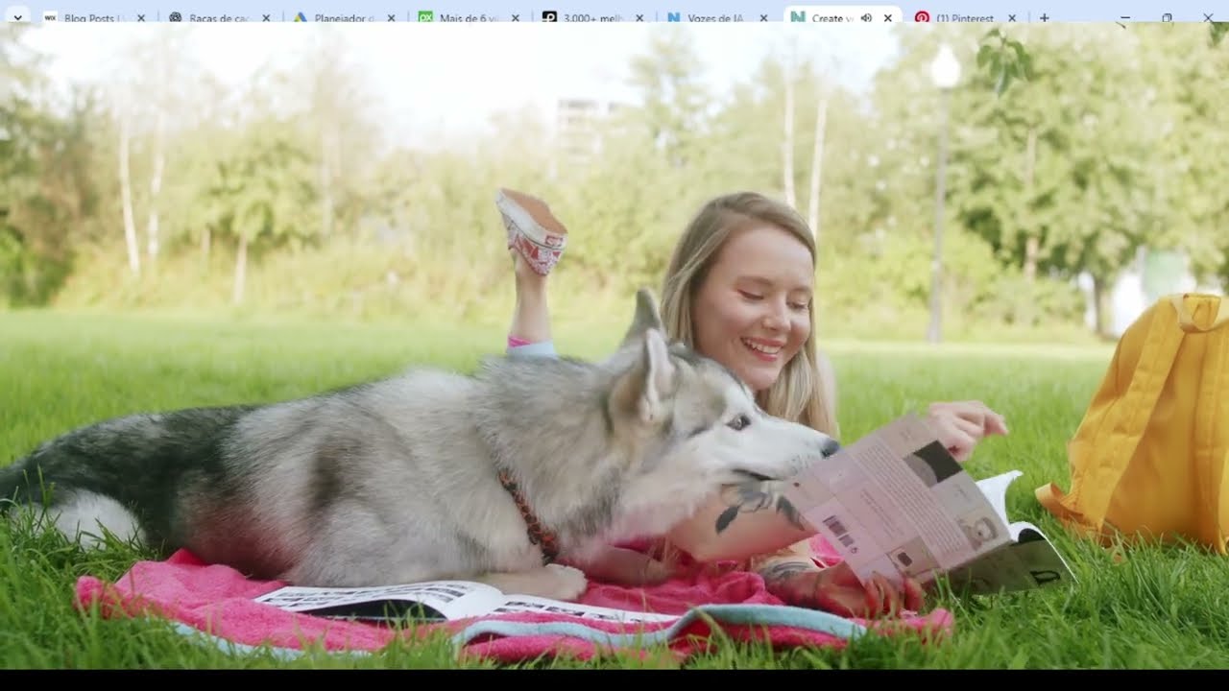Close the Blog Posts tab

141,17
